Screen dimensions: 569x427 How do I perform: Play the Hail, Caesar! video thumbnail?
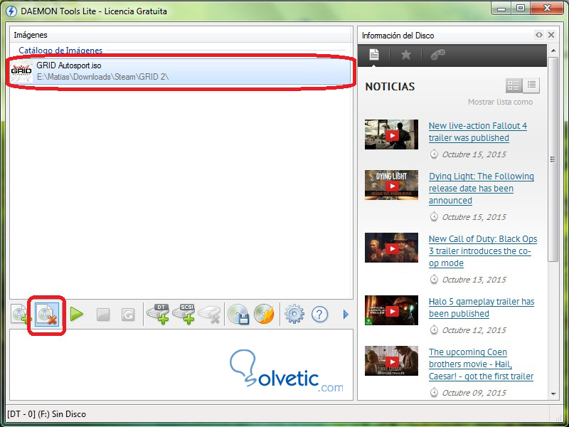click(x=392, y=361)
